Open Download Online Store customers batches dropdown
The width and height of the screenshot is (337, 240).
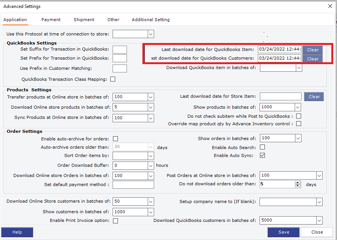(151, 202)
